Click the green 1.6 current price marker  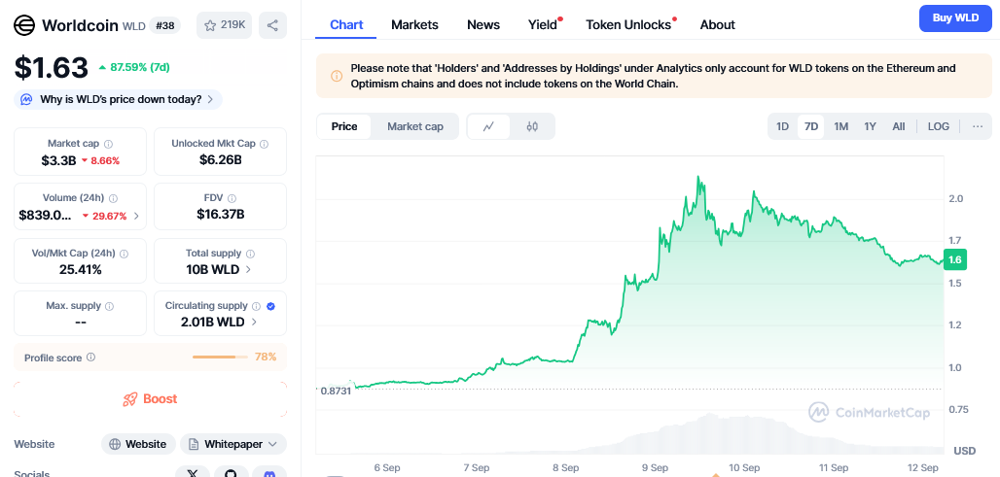point(954,259)
